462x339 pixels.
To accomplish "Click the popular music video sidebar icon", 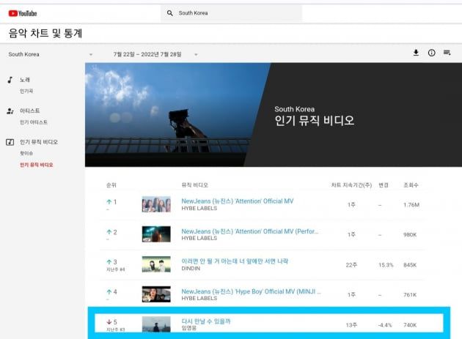I will coord(10,142).
